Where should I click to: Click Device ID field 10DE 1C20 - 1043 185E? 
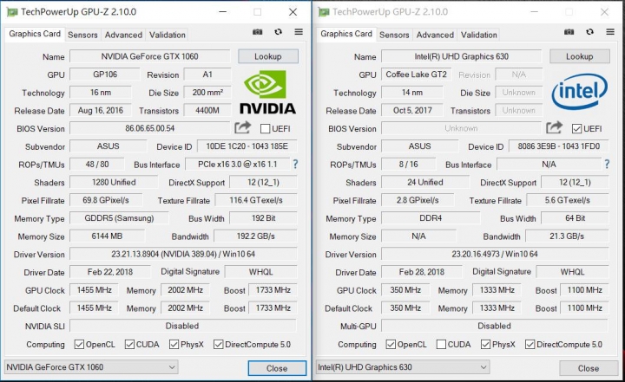(x=247, y=146)
